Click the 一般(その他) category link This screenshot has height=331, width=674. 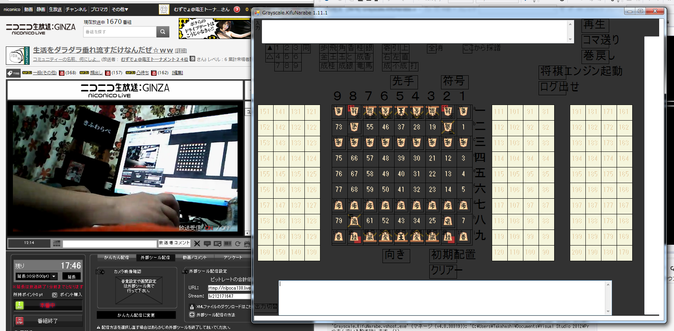tap(45, 73)
